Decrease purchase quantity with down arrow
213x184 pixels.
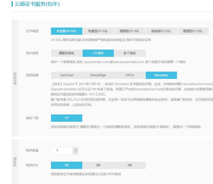76,152
